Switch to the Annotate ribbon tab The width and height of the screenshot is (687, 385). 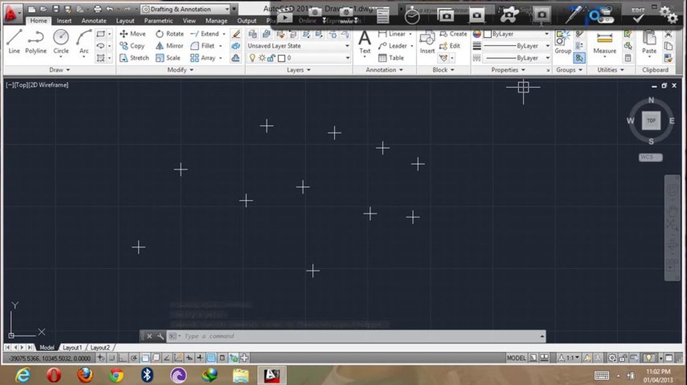pyautogui.click(x=94, y=21)
